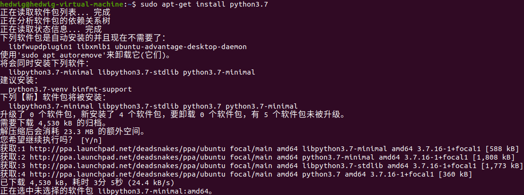This screenshot has width=524, height=195.
Task: Click the binfmt-support suggested package
Action: [x=99, y=89]
